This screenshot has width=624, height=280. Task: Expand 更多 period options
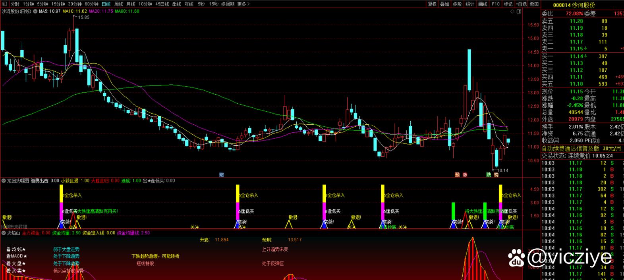(x=243, y=4)
